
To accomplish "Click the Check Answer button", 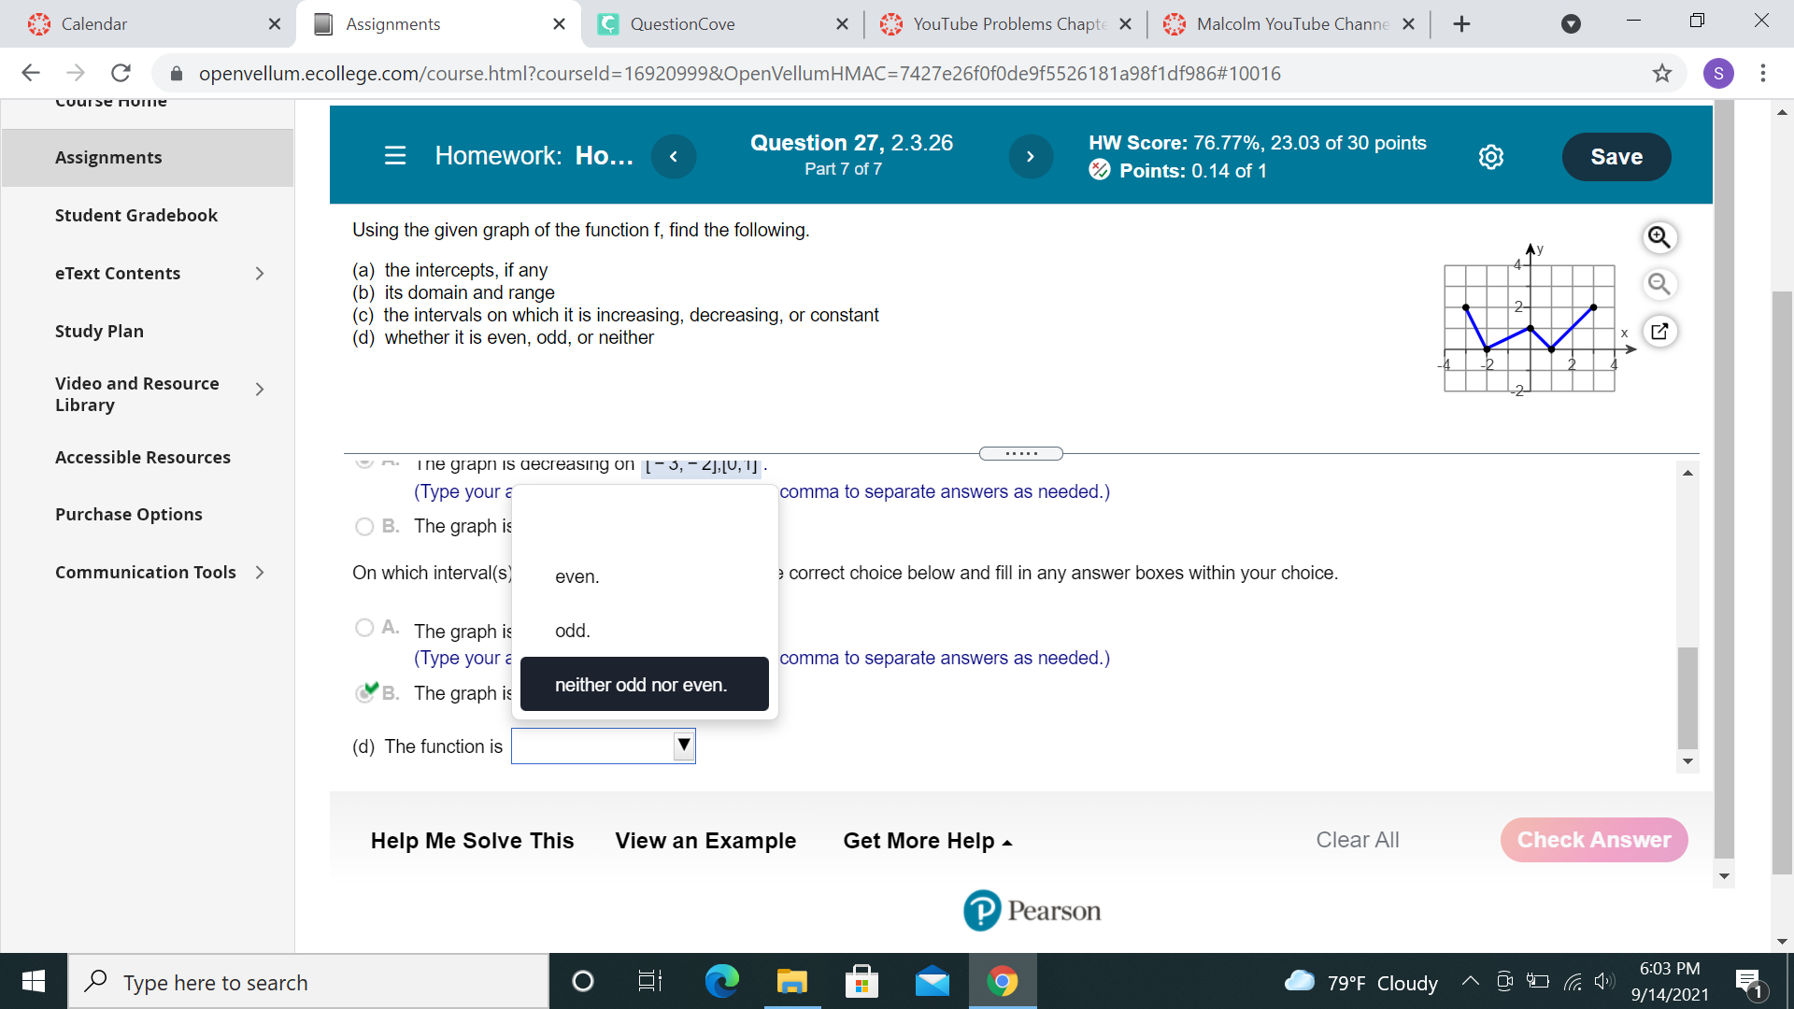I will pos(1594,840).
